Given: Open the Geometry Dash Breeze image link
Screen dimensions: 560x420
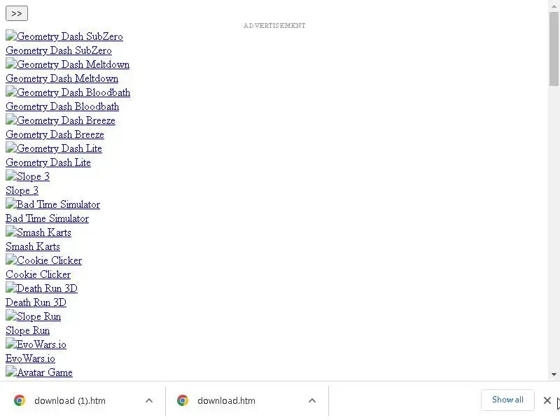Looking at the screenshot, I should pyautogui.click(x=60, y=120).
